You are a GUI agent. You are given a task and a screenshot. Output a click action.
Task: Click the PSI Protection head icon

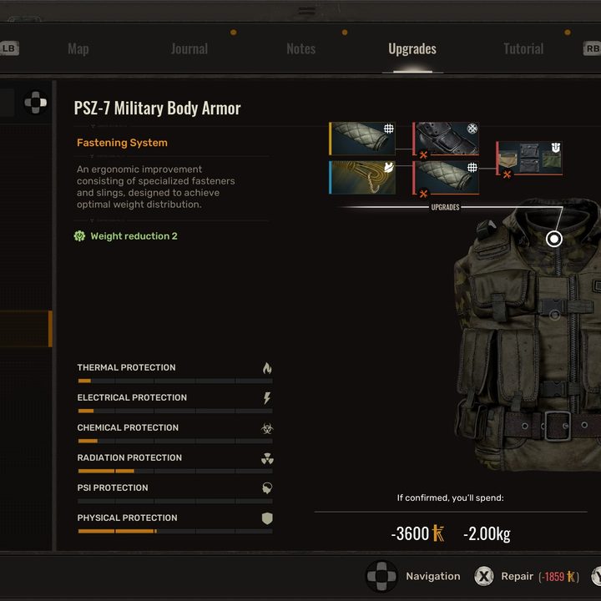267,488
